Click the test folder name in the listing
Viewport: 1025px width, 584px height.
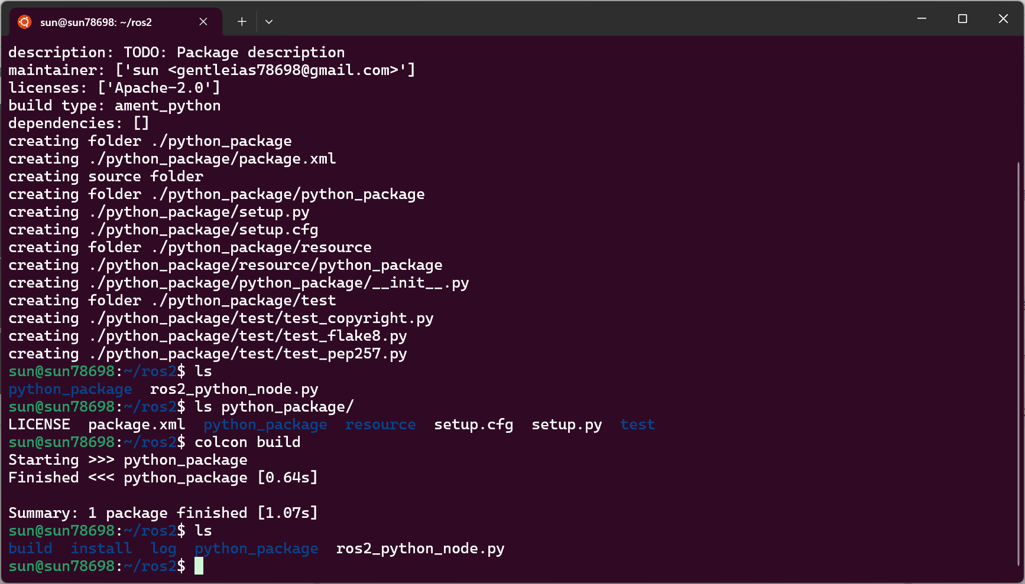(x=637, y=424)
